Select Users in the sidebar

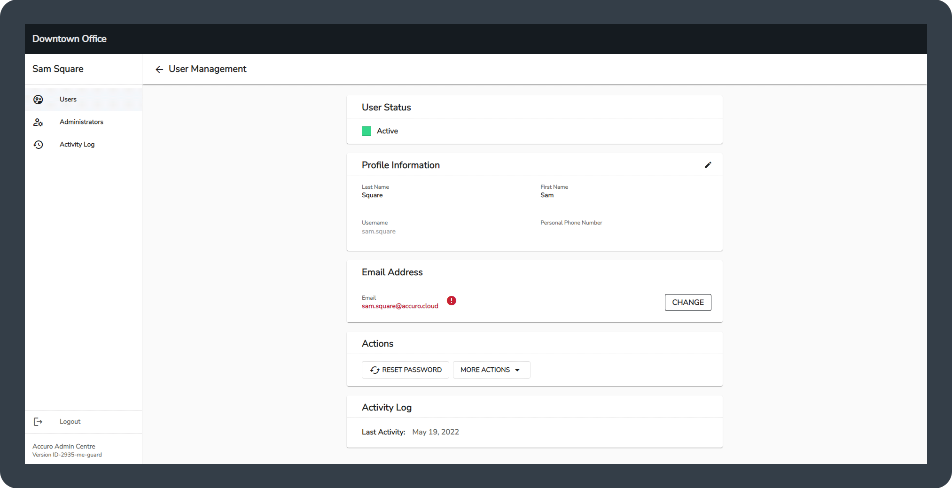68,100
